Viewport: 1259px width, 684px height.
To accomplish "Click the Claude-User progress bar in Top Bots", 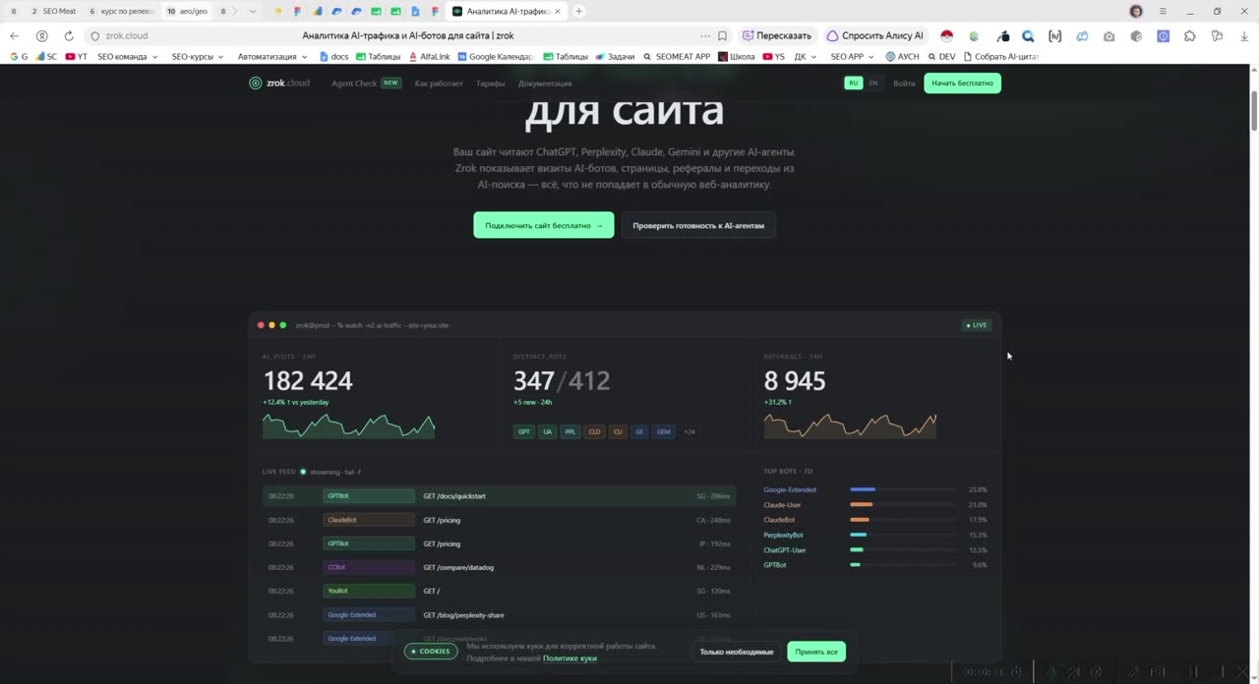I will click(903, 505).
